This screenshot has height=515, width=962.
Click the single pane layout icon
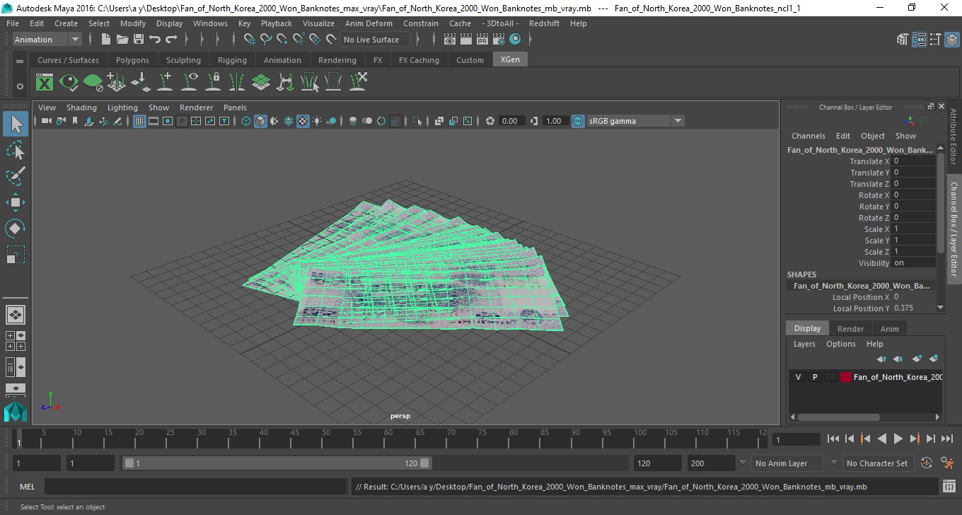16,315
